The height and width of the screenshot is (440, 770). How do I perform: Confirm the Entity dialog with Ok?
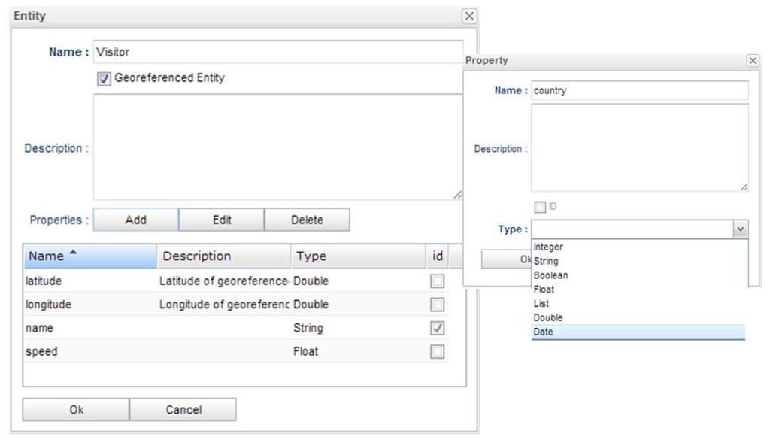[76, 410]
